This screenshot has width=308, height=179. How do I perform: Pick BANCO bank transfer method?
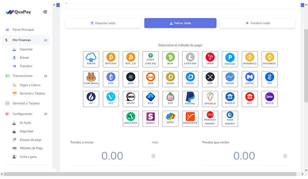[x=230, y=99]
